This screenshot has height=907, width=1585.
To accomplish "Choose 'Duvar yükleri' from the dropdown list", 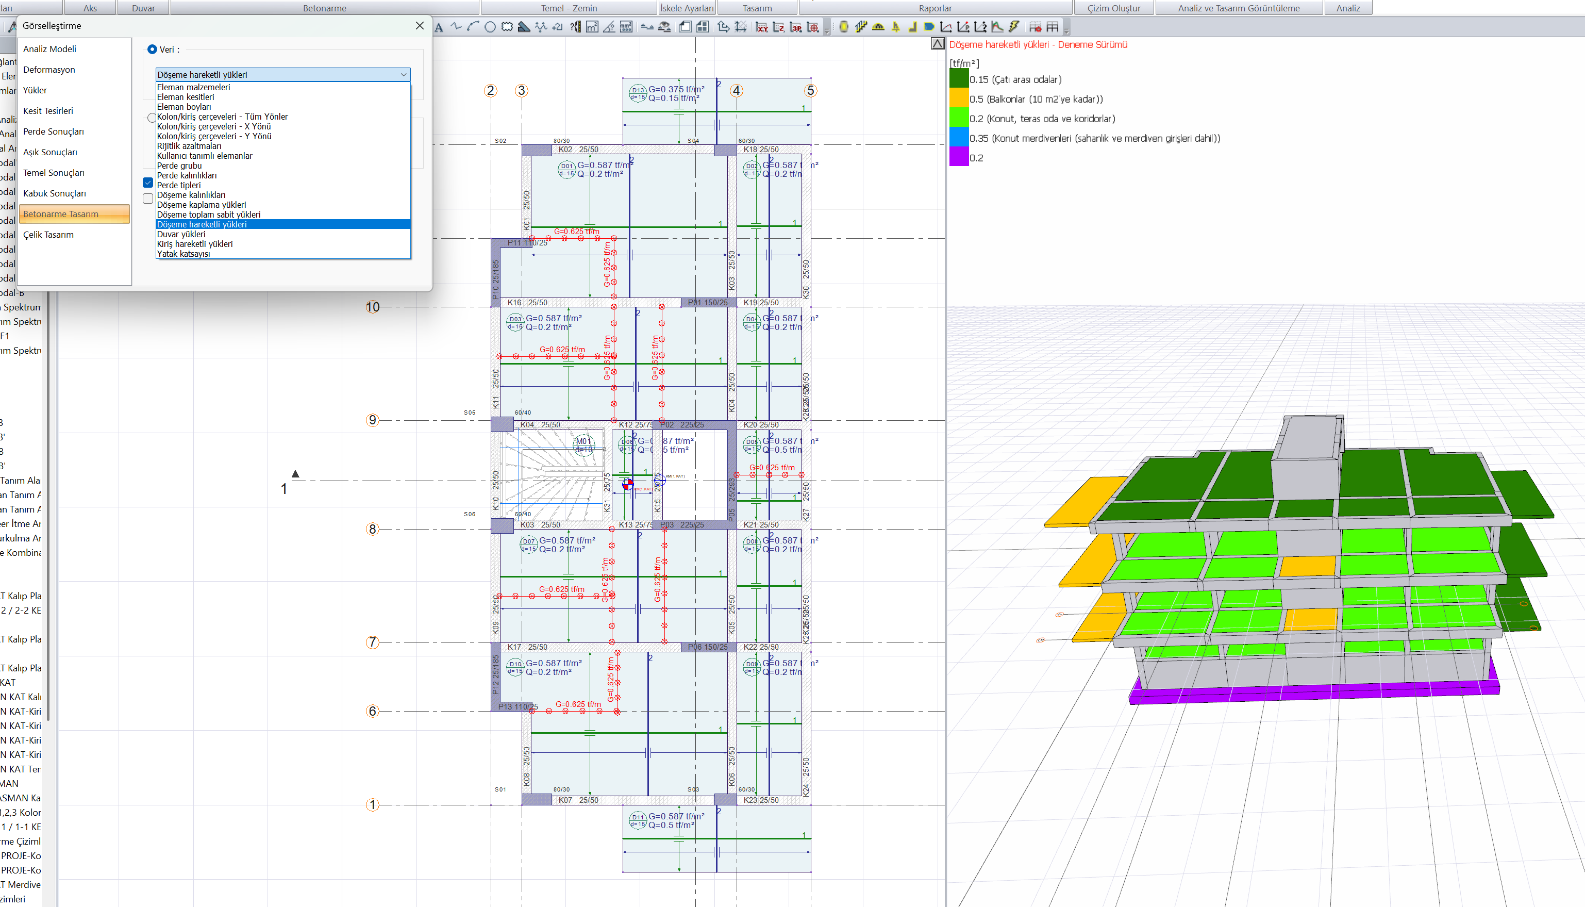I will (x=181, y=234).
